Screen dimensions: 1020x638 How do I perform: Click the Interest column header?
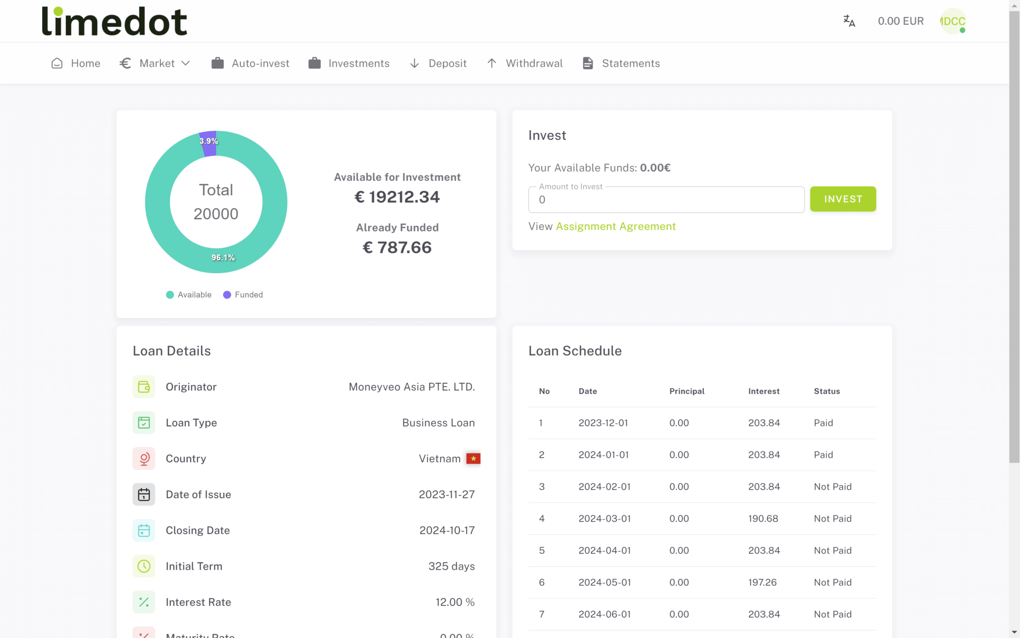click(764, 391)
